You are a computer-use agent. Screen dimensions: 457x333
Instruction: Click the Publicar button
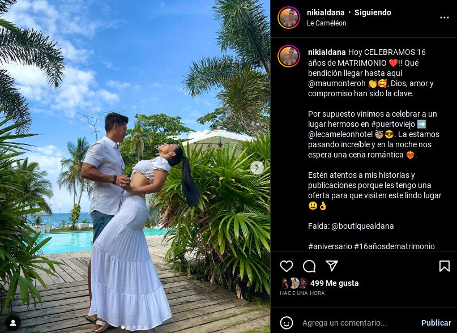pyautogui.click(x=436, y=323)
